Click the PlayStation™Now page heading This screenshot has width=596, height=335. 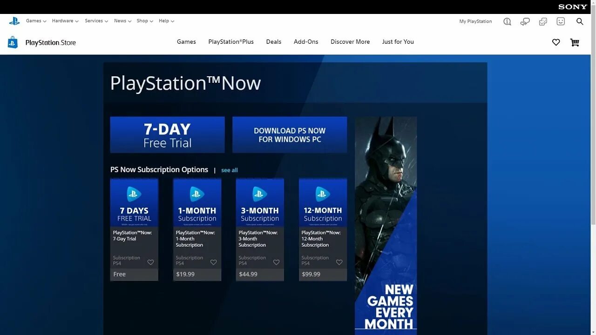tap(185, 83)
